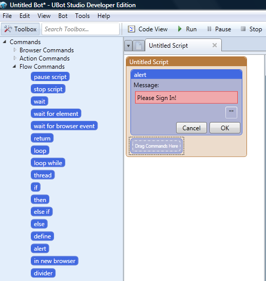The image size is (266, 281).
Task: Stop the script execution
Action: [251, 29]
